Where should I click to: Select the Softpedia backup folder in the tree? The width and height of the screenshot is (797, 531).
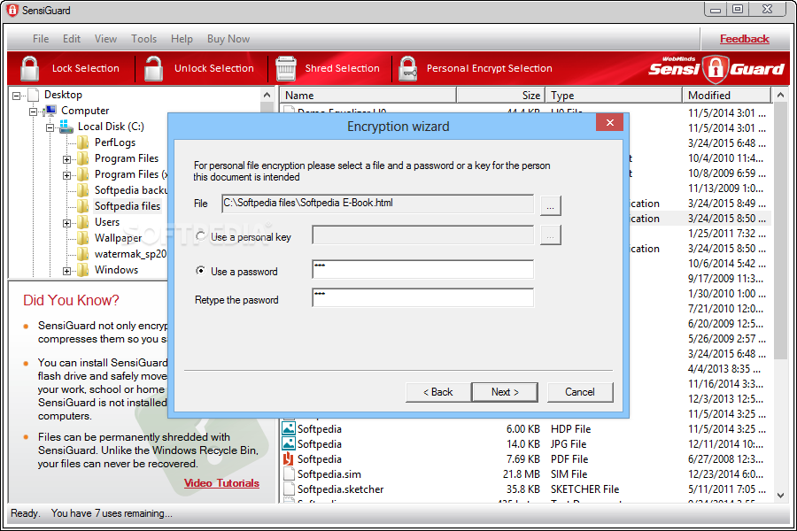click(x=131, y=190)
